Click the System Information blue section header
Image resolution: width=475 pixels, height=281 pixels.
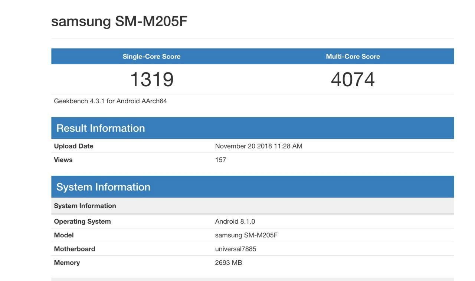click(x=252, y=187)
